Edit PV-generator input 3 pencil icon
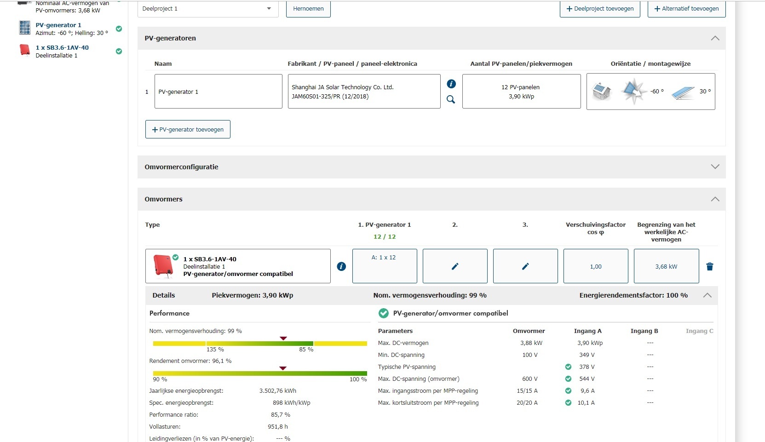This screenshot has width=765, height=442. [525, 266]
